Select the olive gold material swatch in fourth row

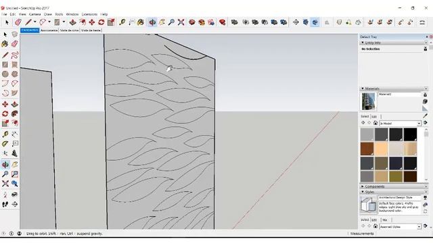tap(396, 176)
